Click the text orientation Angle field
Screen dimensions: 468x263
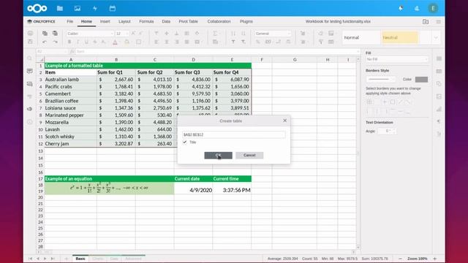click(387, 131)
